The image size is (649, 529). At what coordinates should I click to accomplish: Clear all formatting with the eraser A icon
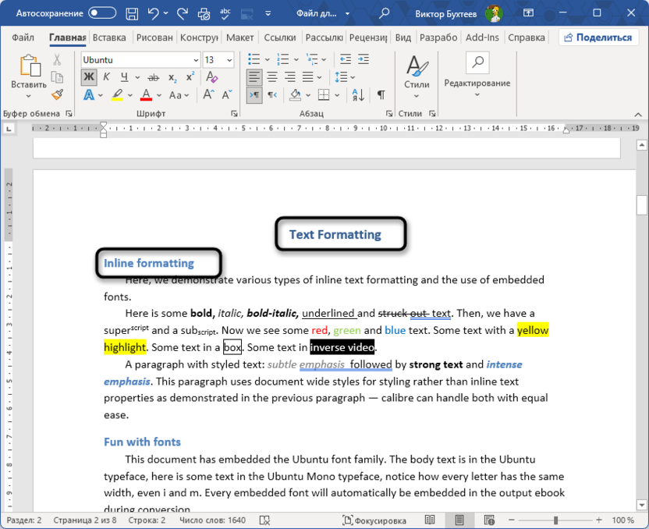pyautogui.click(x=211, y=77)
